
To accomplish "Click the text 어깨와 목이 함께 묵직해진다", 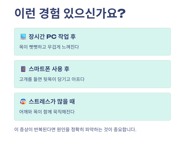I will pos(47,112).
